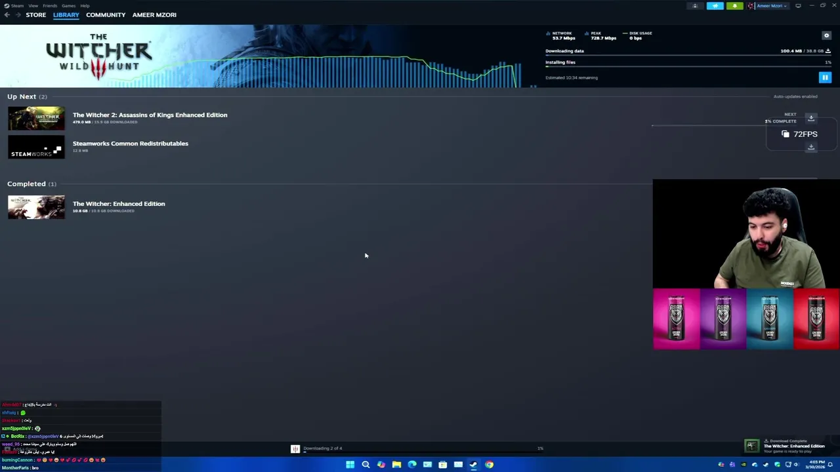Click the Downloading data progress bar

[688, 55]
